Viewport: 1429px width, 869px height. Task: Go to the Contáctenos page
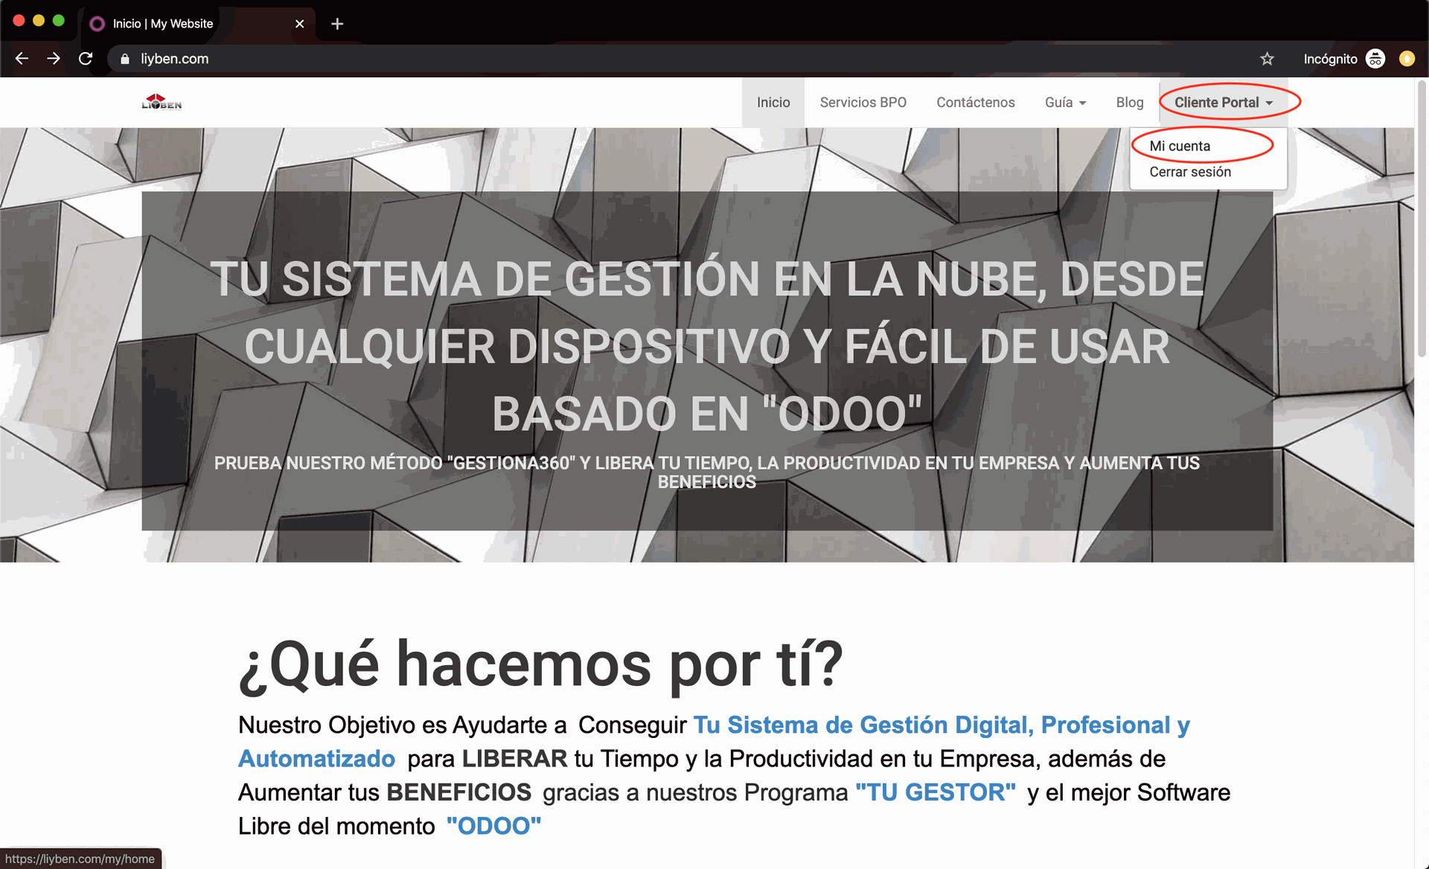pyautogui.click(x=975, y=103)
